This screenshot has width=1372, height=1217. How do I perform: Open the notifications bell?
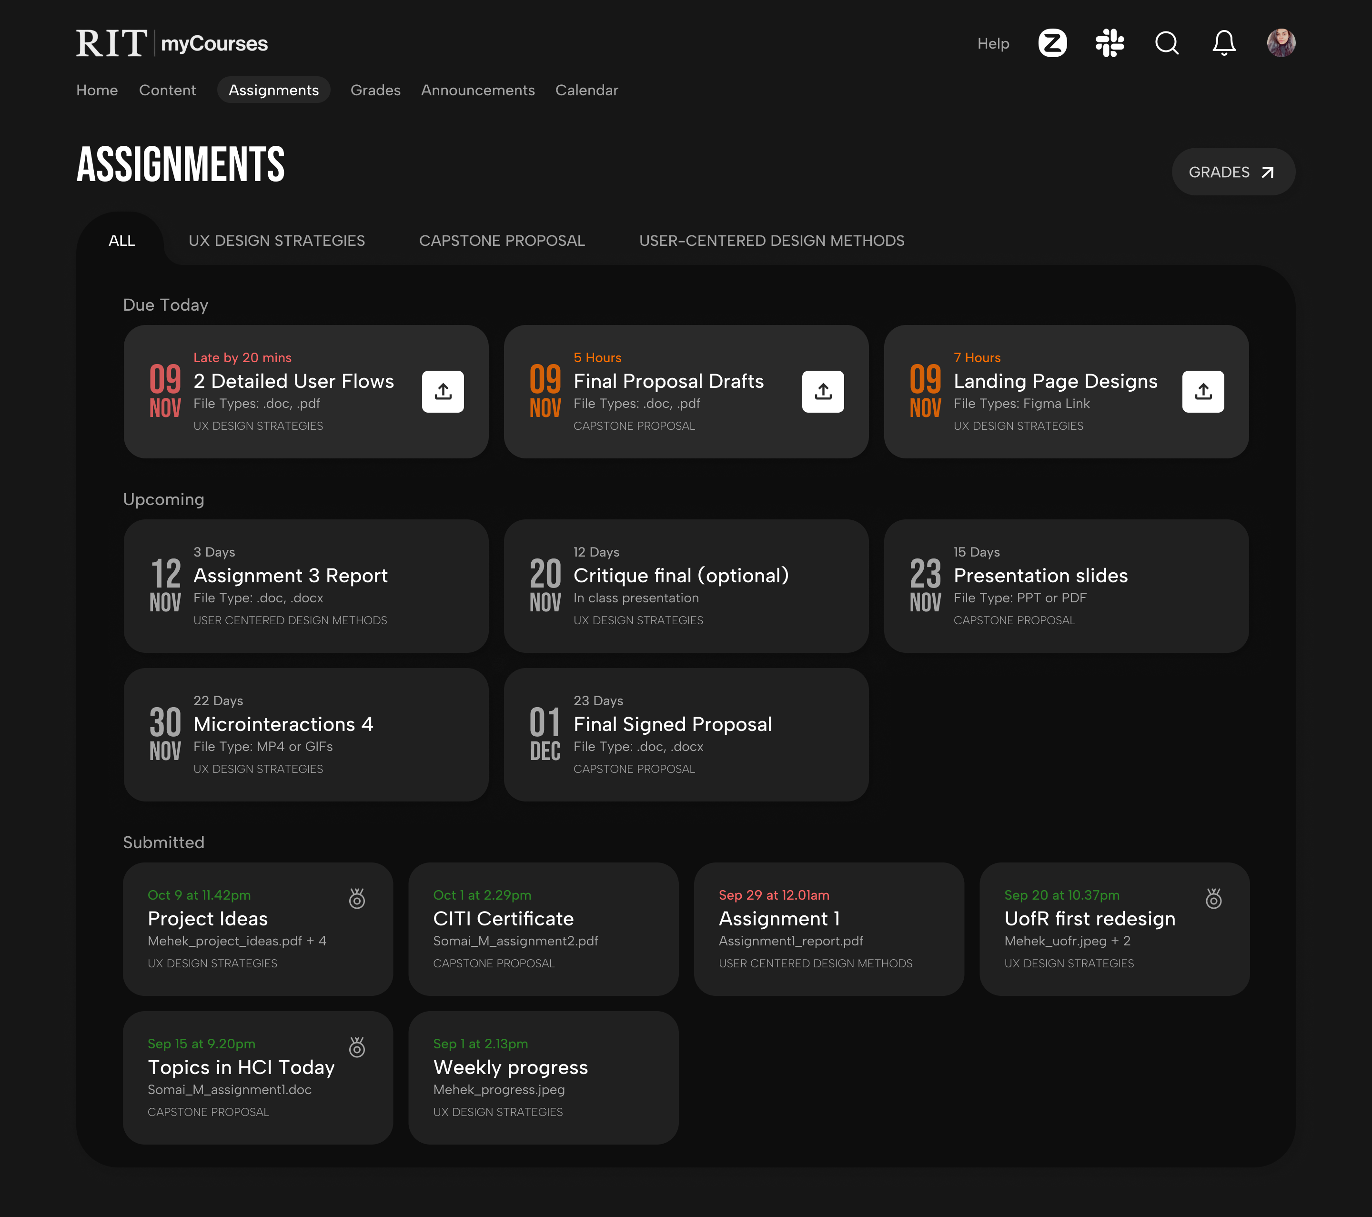click(1224, 43)
